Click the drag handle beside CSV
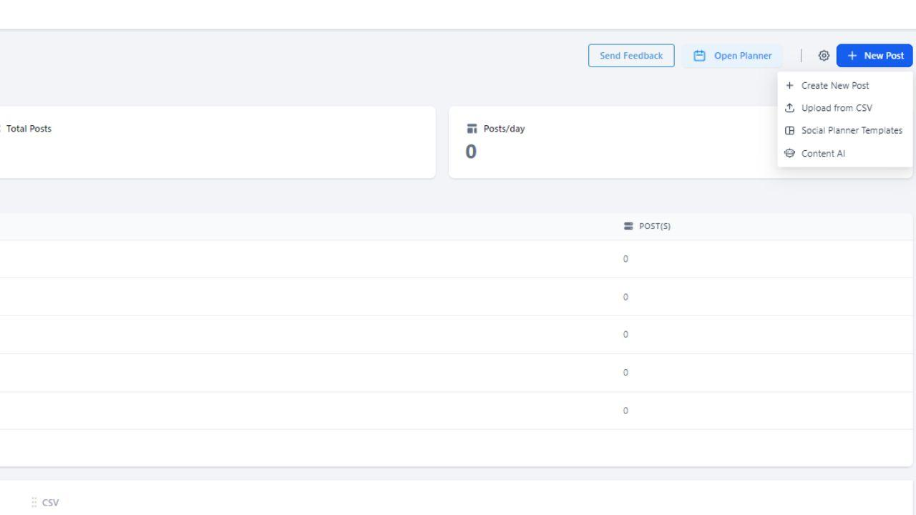916x515 pixels. point(34,502)
